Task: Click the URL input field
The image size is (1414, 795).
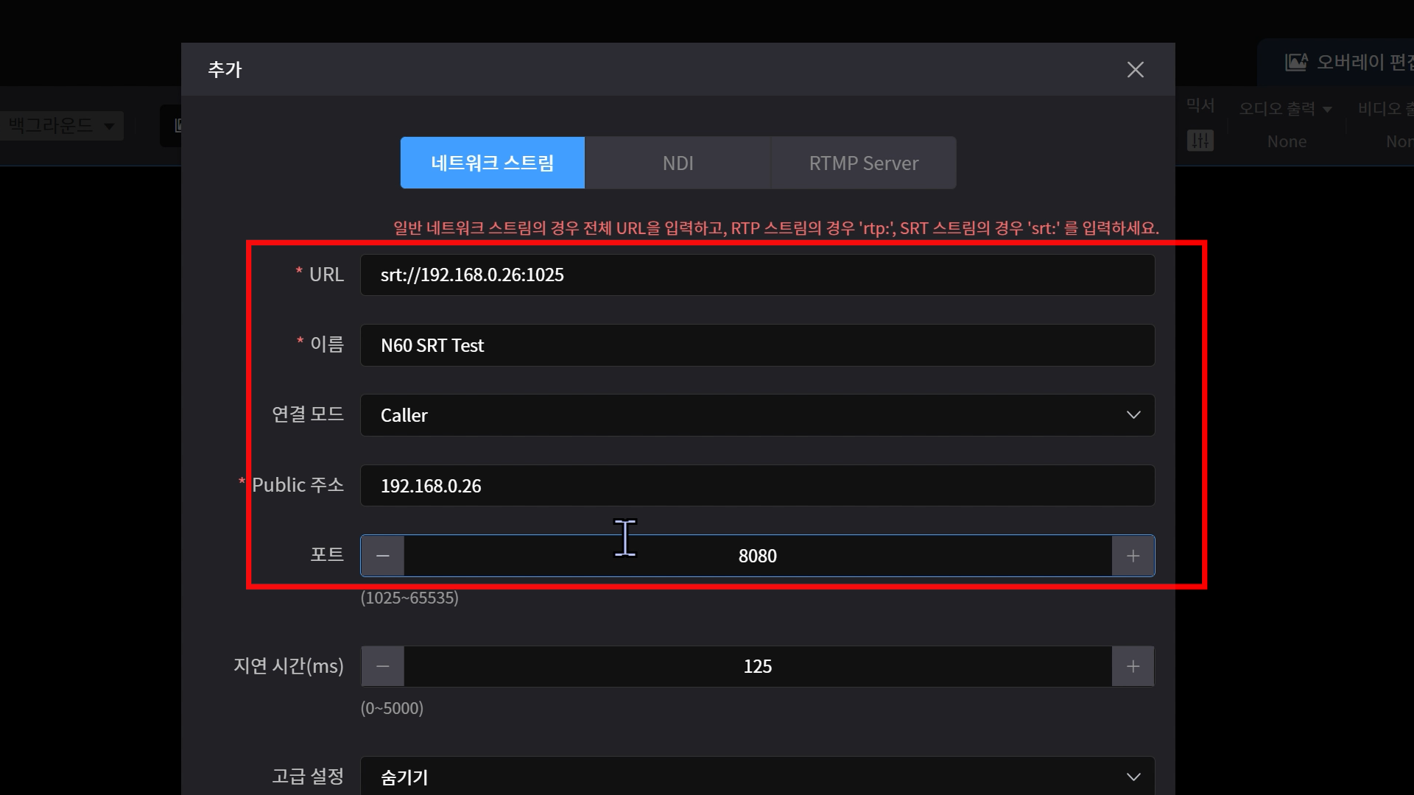Action: (756, 275)
